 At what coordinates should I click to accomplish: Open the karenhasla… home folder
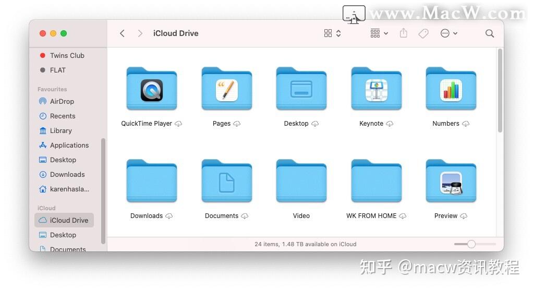click(x=64, y=189)
